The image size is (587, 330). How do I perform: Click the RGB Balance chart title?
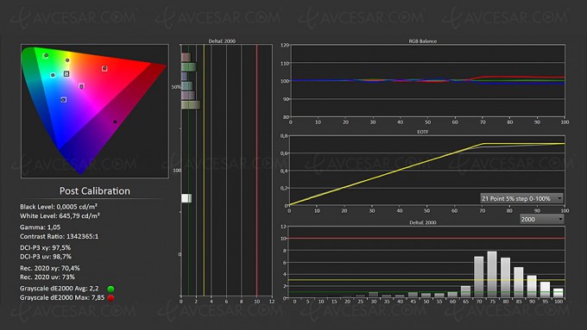pyautogui.click(x=422, y=41)
